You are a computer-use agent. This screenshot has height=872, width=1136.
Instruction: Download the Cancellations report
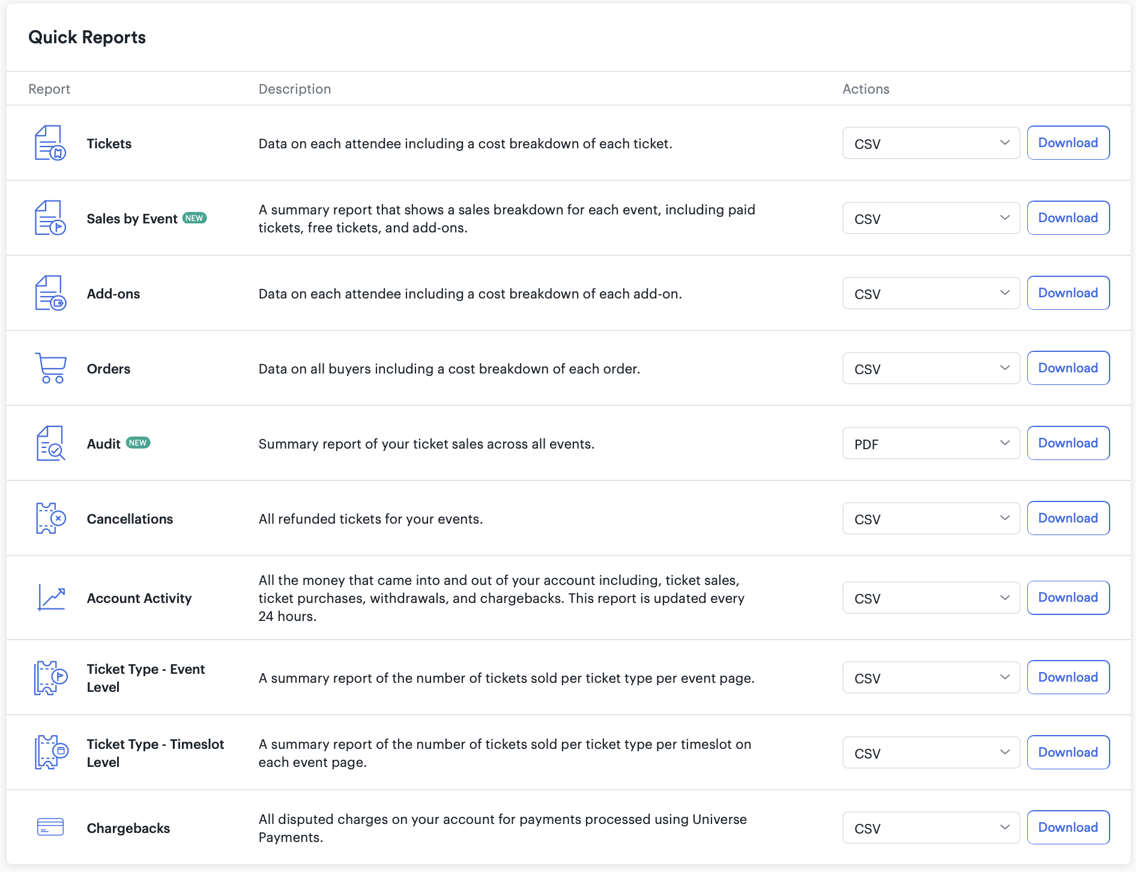(x=1068, y=518)
